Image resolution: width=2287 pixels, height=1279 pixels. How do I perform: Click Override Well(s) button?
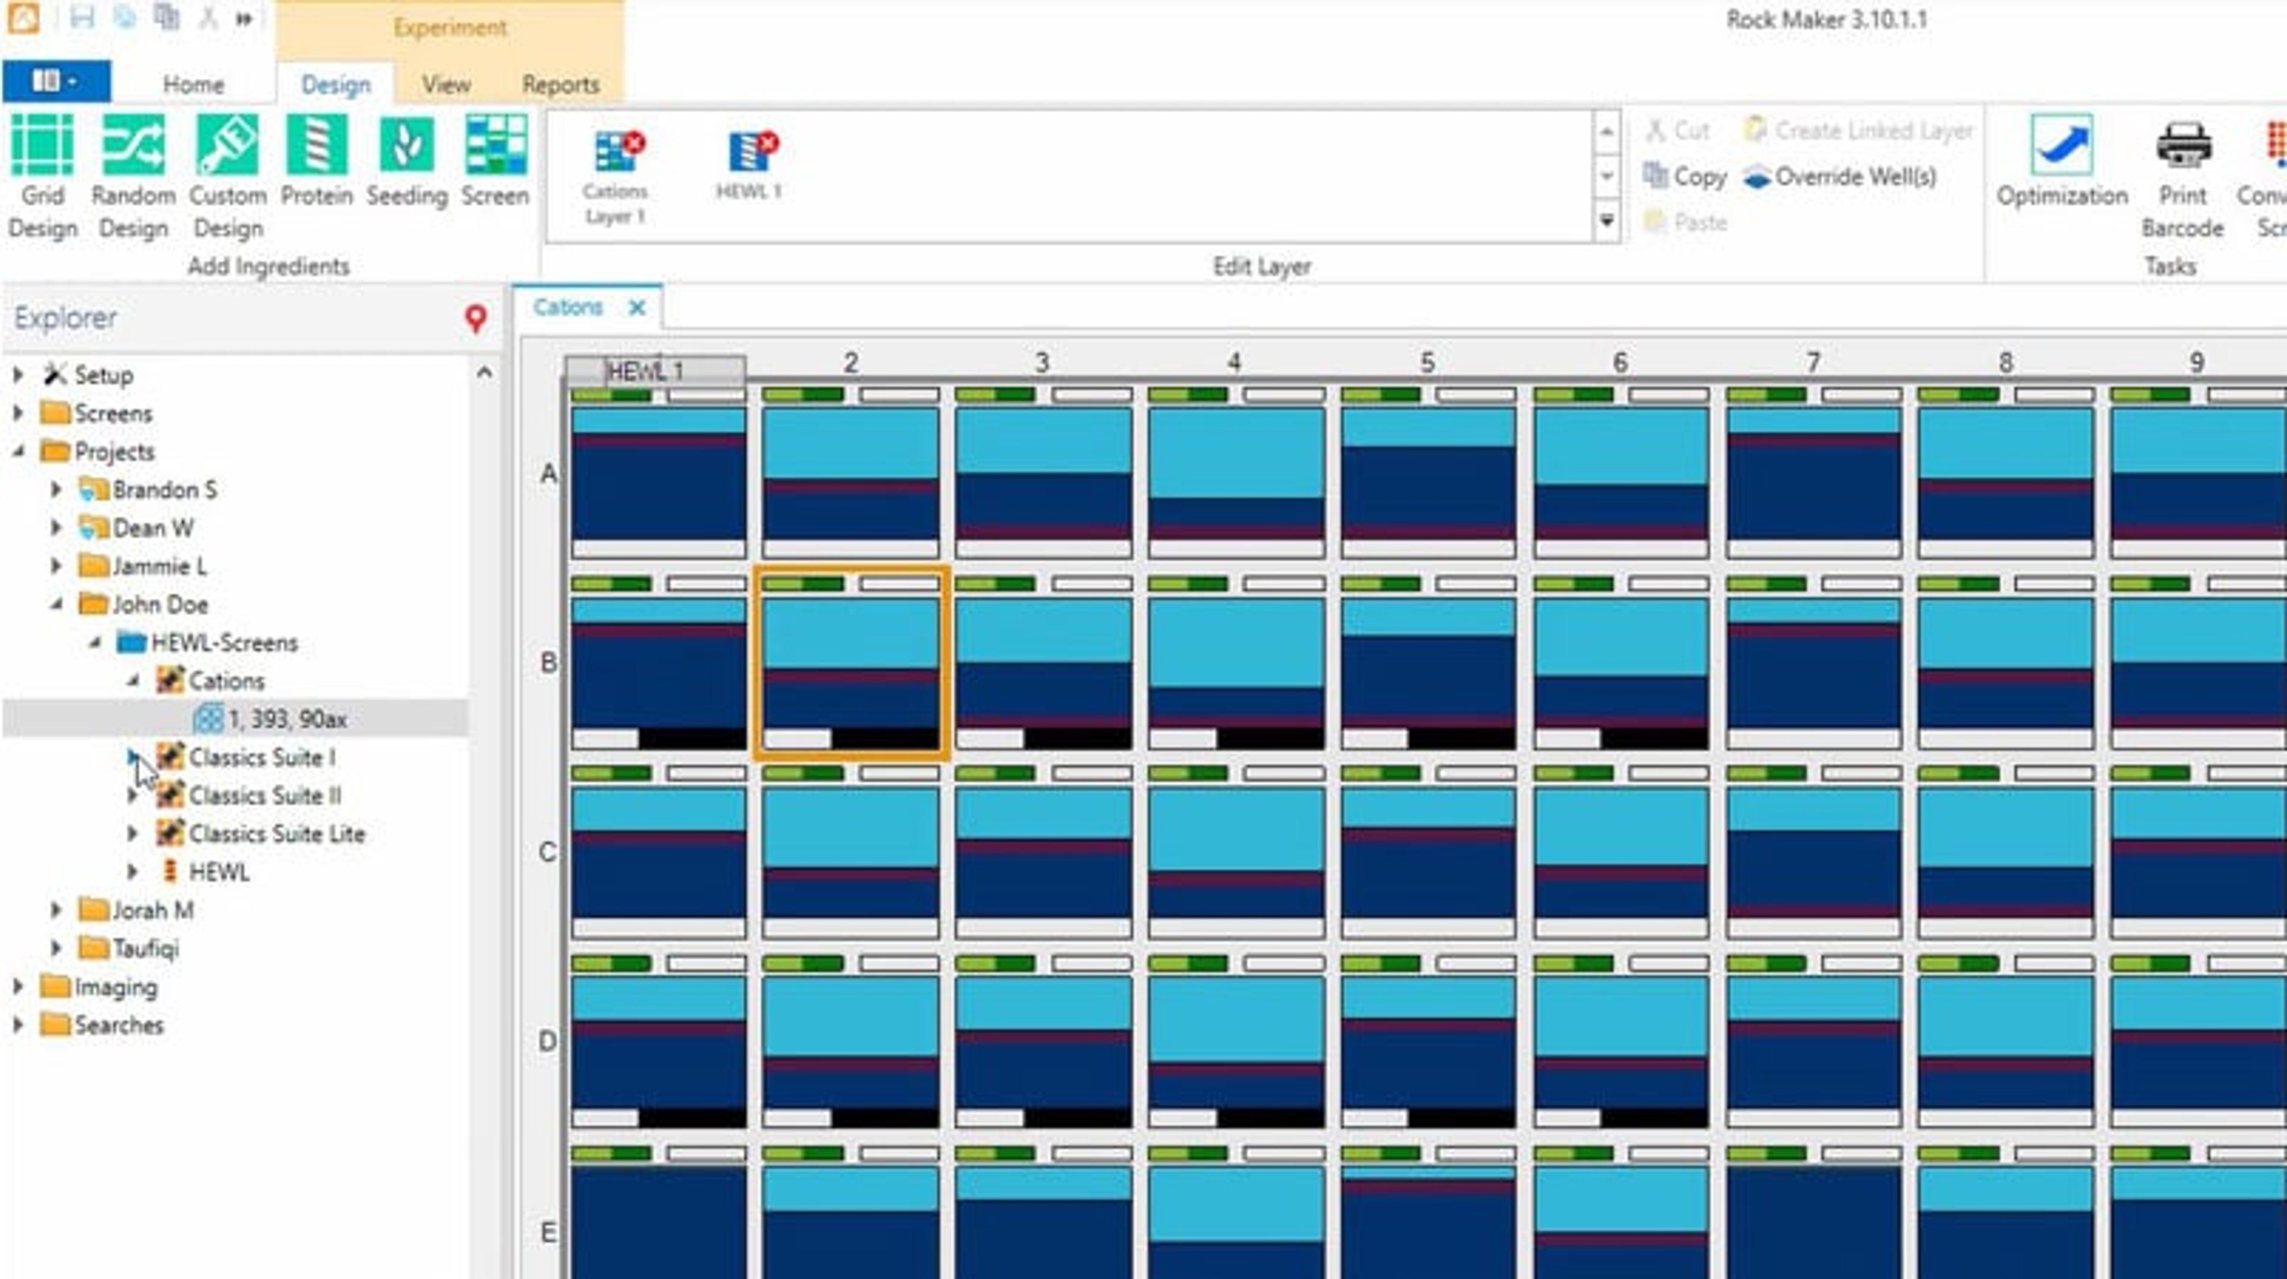(1839, 177)
